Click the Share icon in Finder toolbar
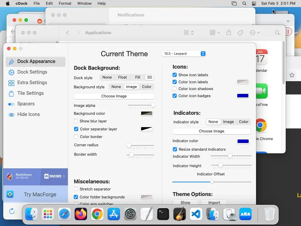 coord(229,32)
